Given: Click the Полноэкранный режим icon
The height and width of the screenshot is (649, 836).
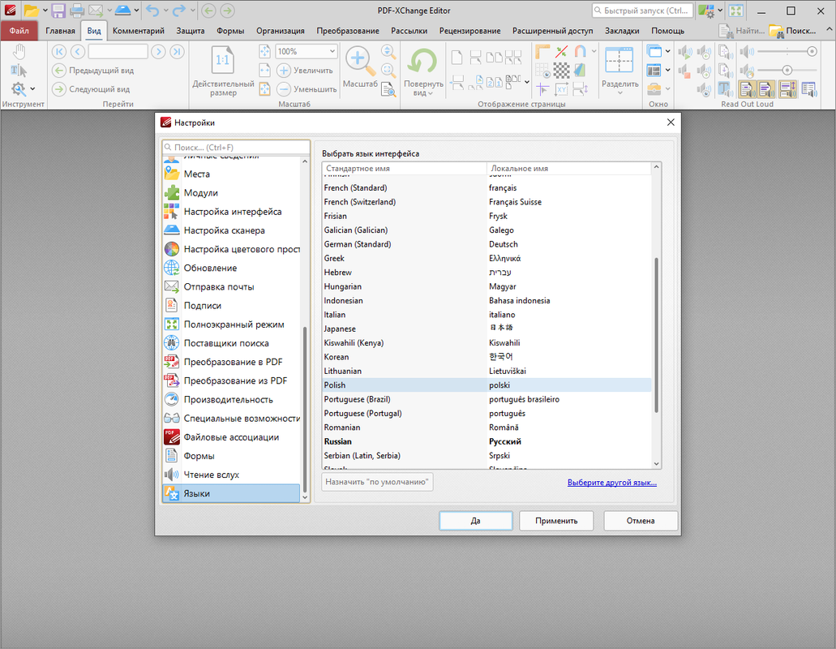Looking at the screenshot, I should click(172, 324).
